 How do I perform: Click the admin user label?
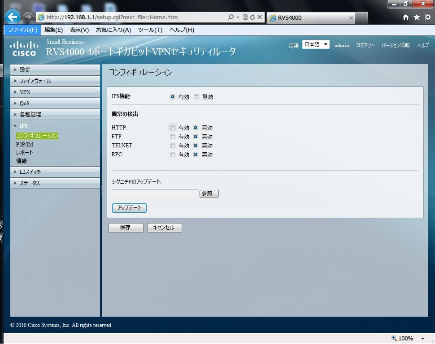342,45
